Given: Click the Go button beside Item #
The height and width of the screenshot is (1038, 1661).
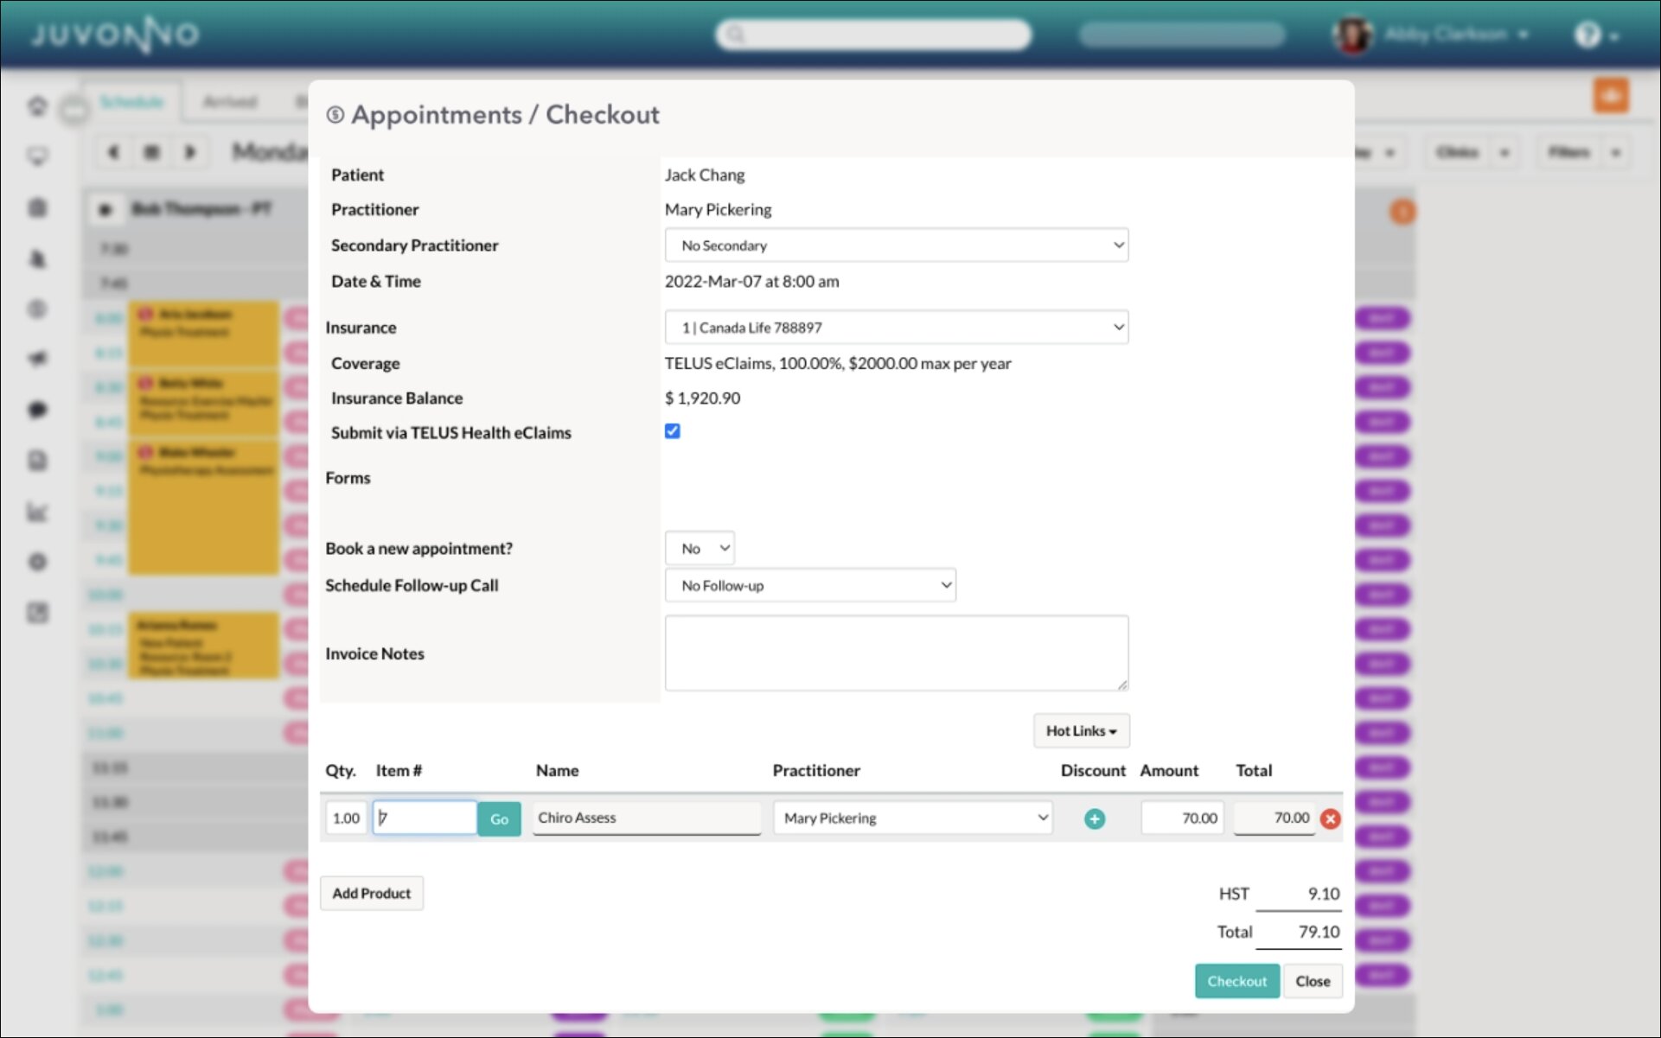Looking at the screenshot, I should pos(499,818).
